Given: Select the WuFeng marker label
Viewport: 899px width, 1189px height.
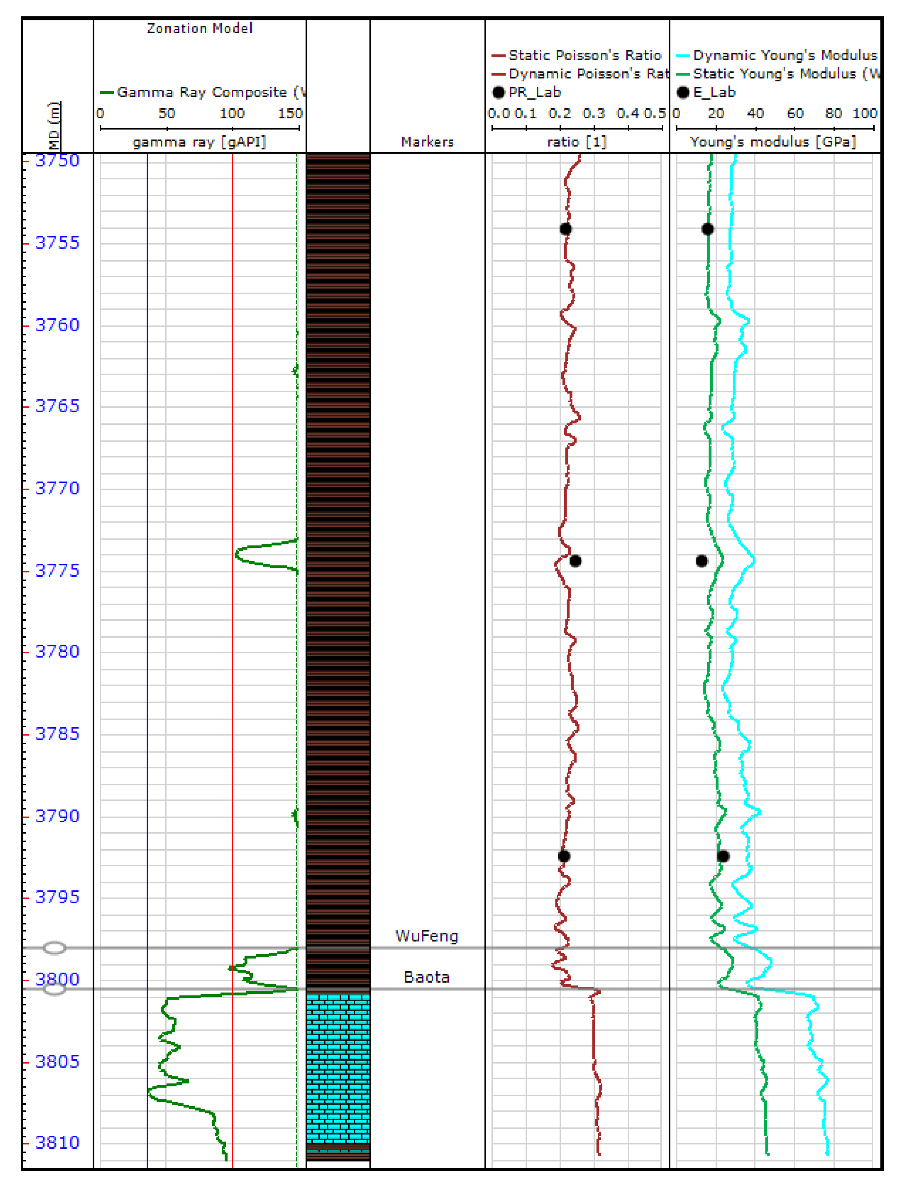Looking at the screenshot, I should [x=427, y=936].
